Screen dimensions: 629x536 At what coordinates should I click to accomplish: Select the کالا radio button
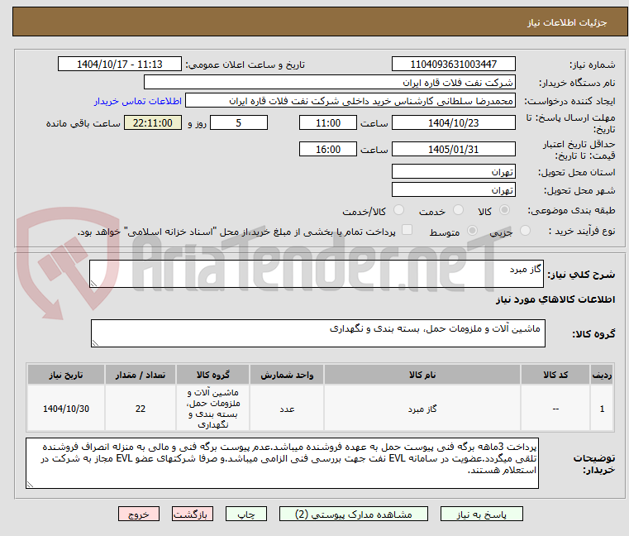click(505, 210)
